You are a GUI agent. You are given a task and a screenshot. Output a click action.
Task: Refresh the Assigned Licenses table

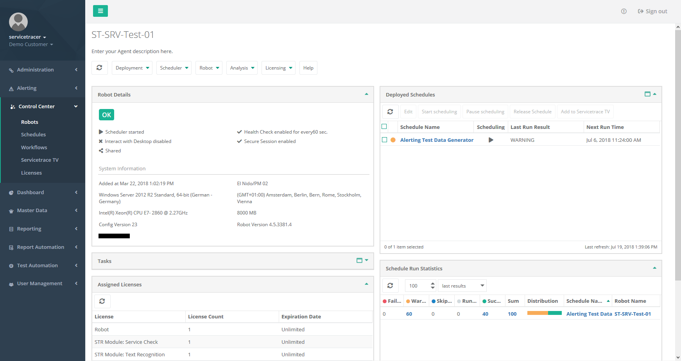(102, 301)
